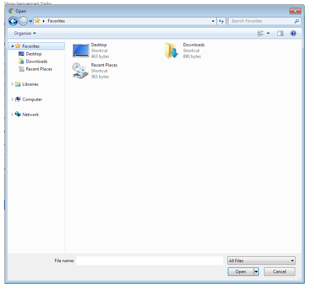The width and height of the screenshot is (314, 294).
Task: Expand the Libraries tree node
Action: 13,84
